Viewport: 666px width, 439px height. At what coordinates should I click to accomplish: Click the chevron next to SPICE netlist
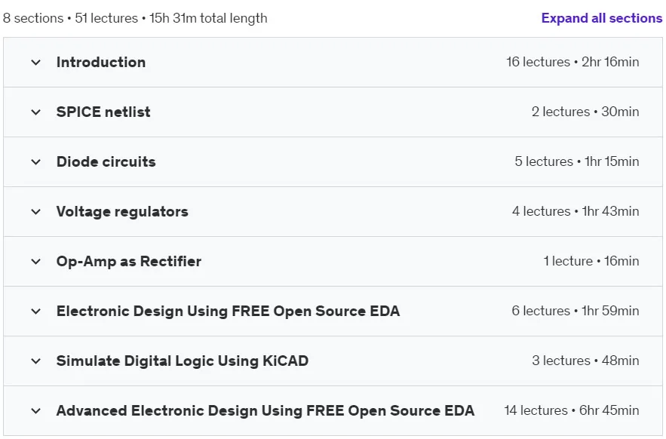(x=36, y=112)
